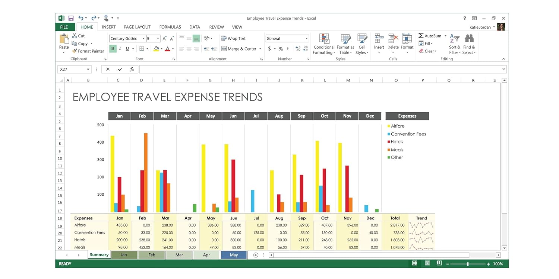
Task: Click the Conditional Formatting icon
Action: pyautogui.click(x=324, y=39)
